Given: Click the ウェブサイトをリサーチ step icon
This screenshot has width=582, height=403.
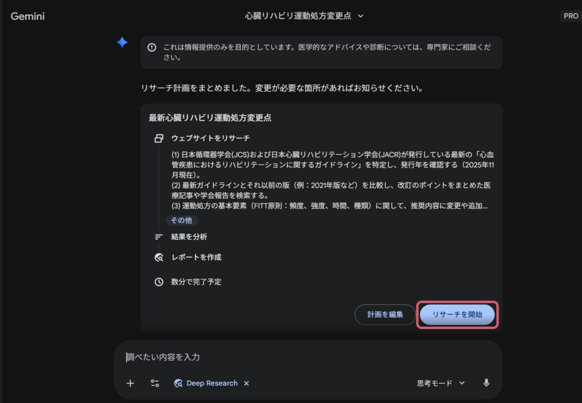Looking at the screenshot, I should (x=159, y=138).
